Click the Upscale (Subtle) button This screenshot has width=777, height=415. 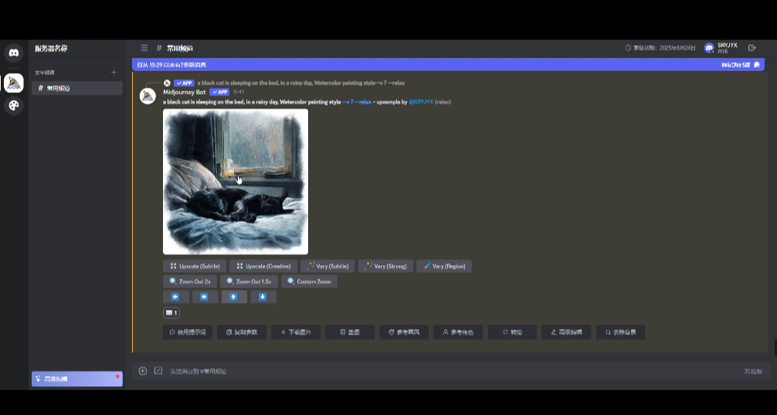click(x=194, y=266)
